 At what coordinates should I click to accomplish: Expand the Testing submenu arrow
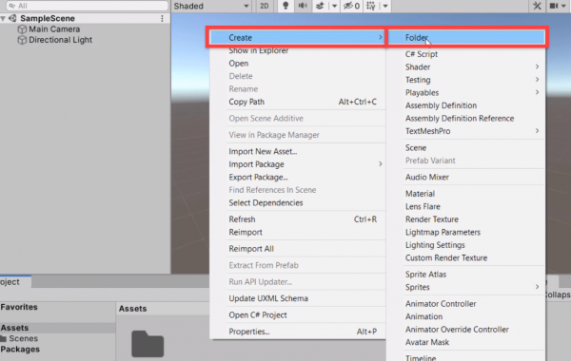(537, 80)
